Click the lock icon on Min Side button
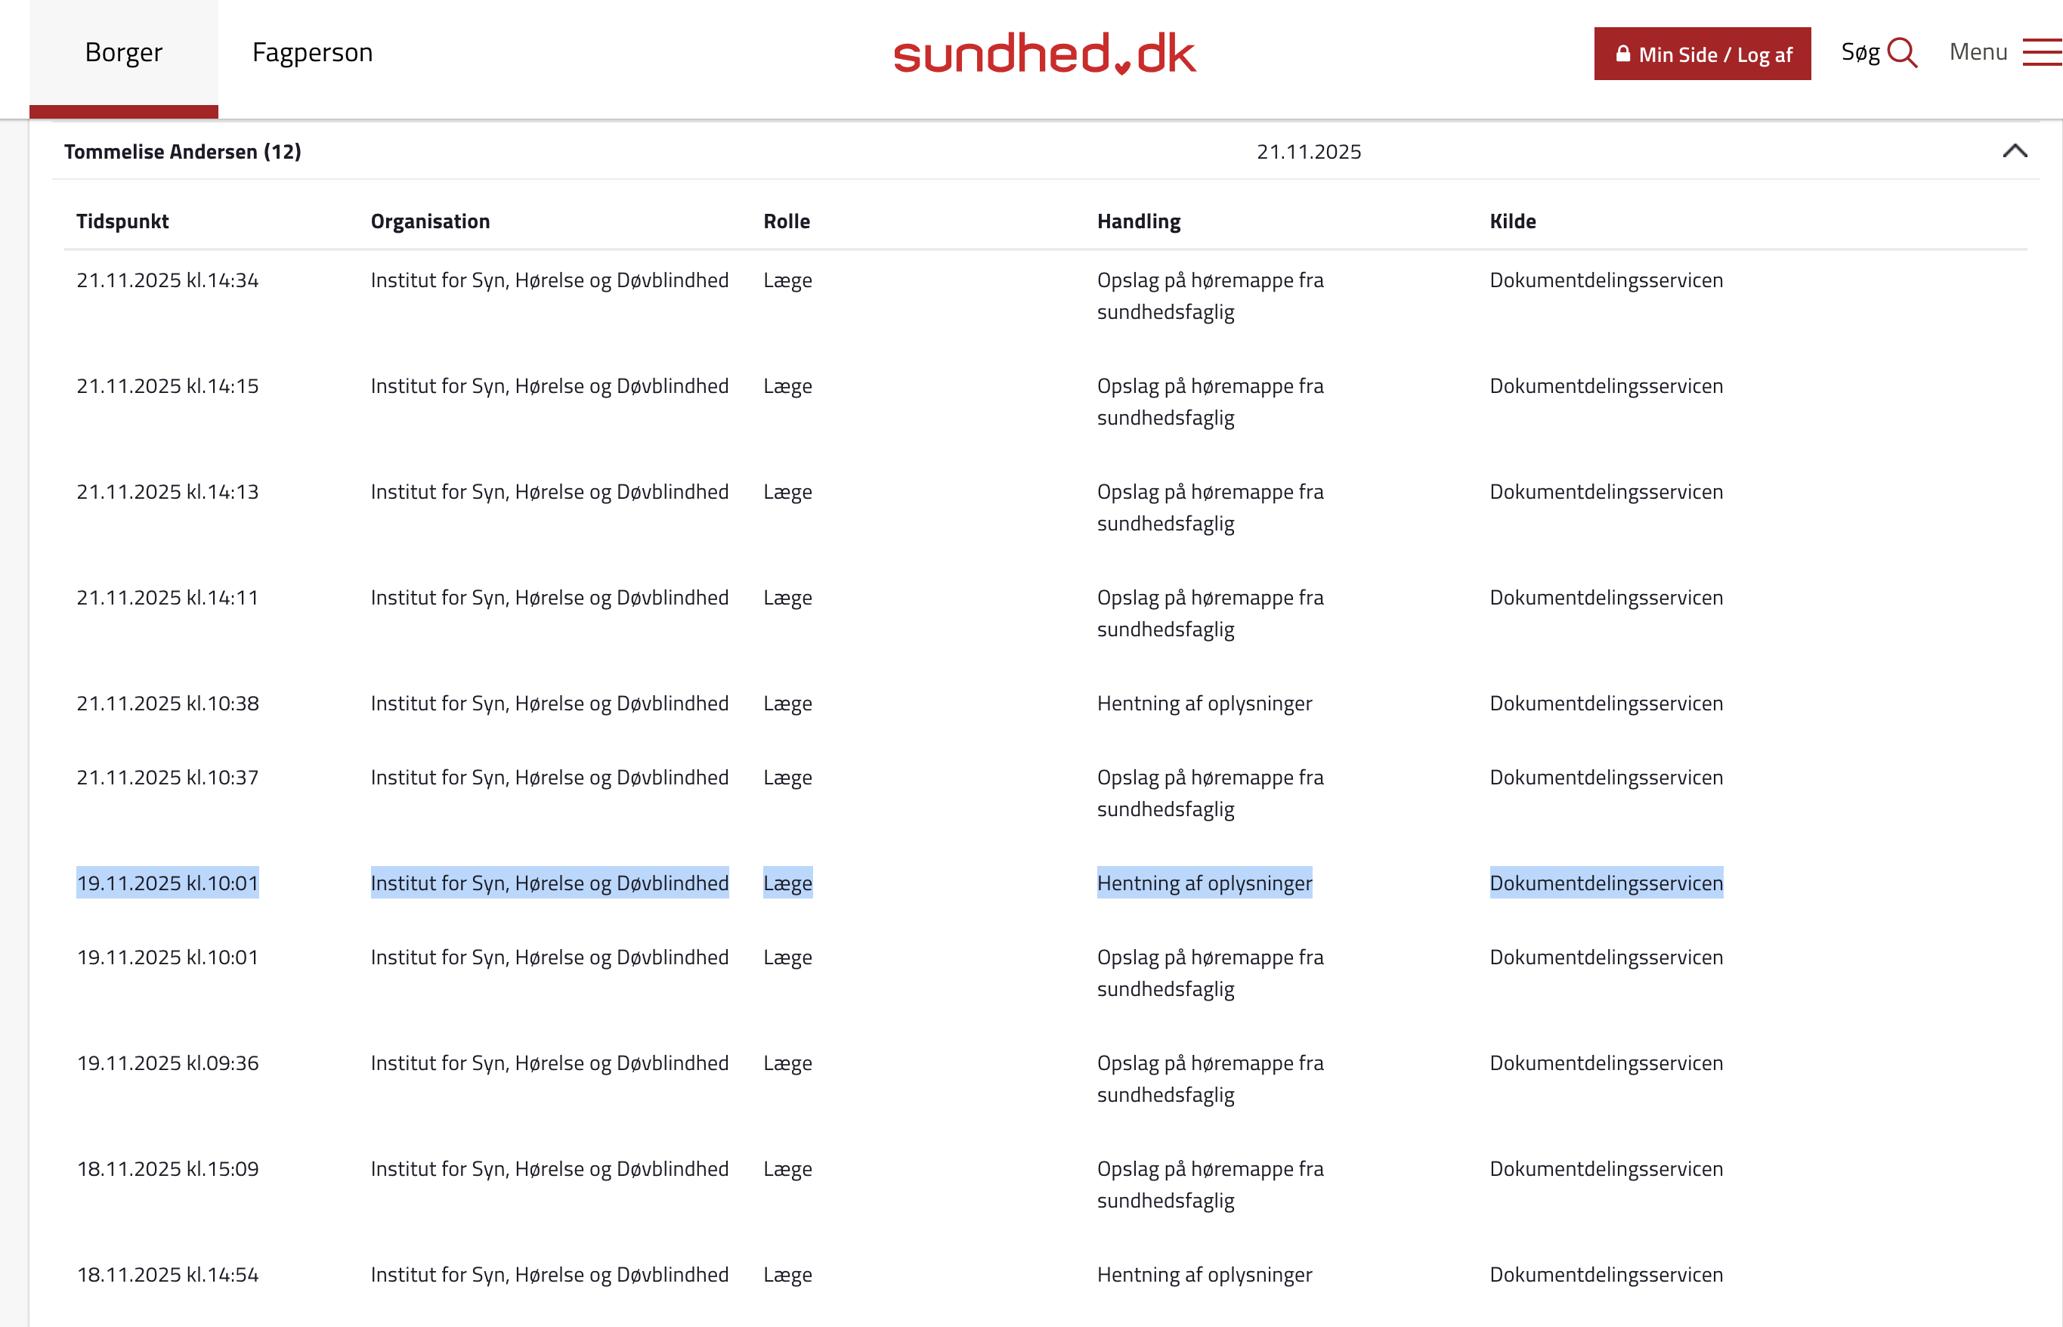This screenshot has width=2063, height=1327. pyautogui.click(x=1622, y=54)
